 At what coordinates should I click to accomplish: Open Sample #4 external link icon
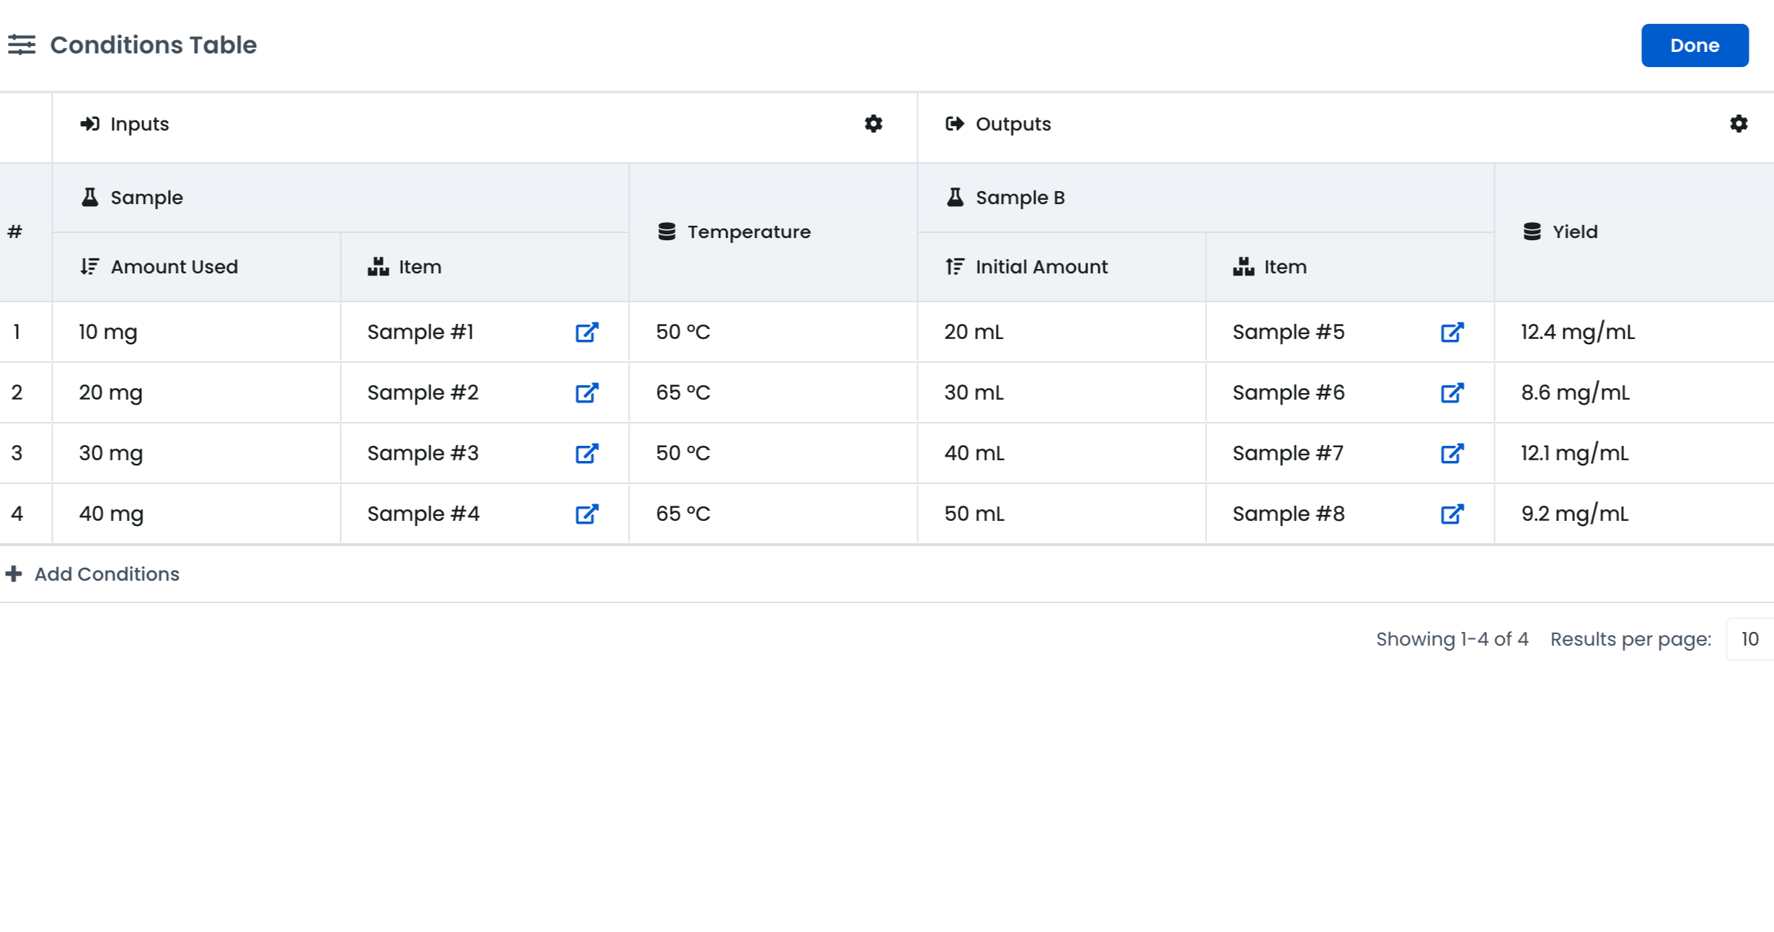[x=586, y=514]
